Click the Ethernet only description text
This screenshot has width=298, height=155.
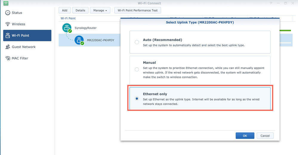(201, 102)
